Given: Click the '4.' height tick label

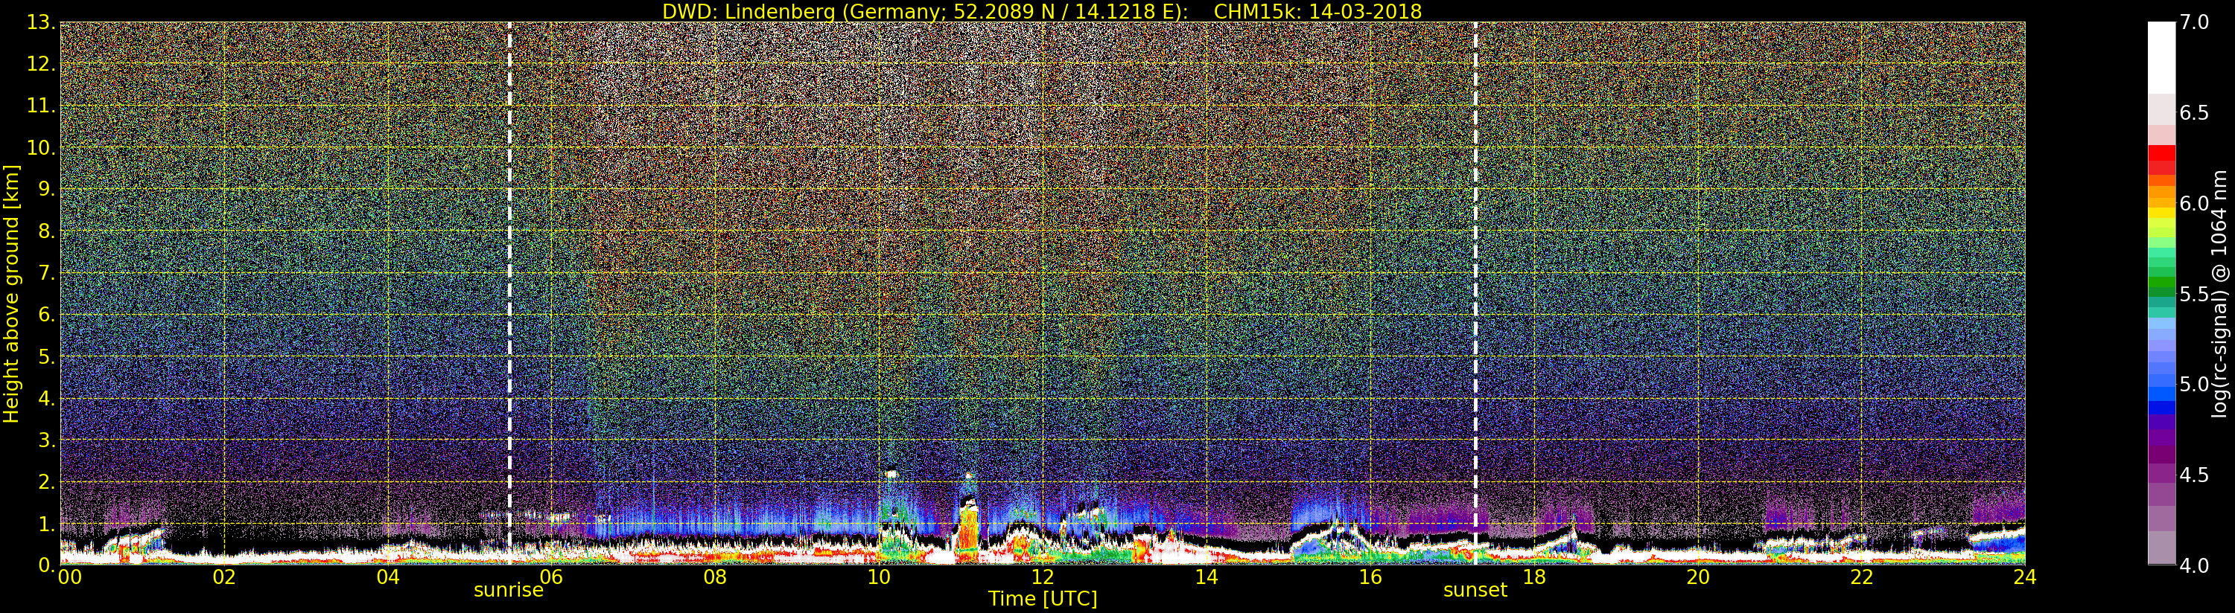Looking at the screenshot, I should point(46,398).
